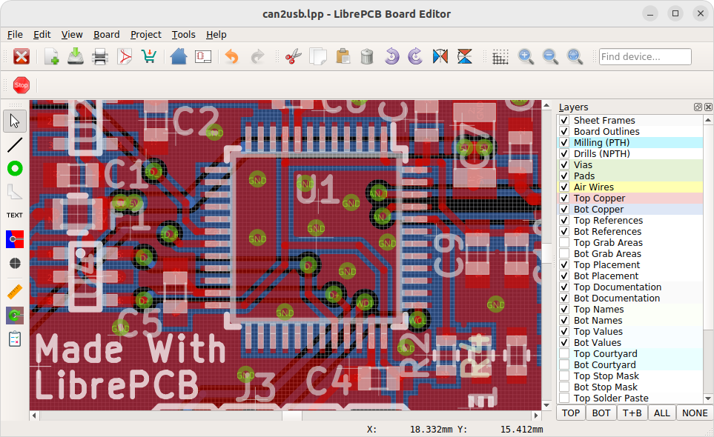This screenshot has width=714, height=437.
Task: Open the File menu
Action: pos(15,35)
